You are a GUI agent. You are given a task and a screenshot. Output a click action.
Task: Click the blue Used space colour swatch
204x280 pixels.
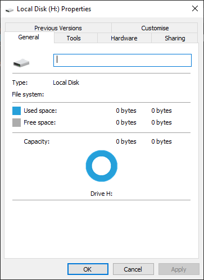coord(16,111)
